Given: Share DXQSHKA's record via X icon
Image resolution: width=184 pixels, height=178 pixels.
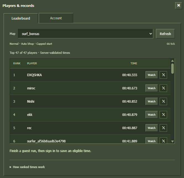Looking at the screenshot, I should tap(163, 75).
